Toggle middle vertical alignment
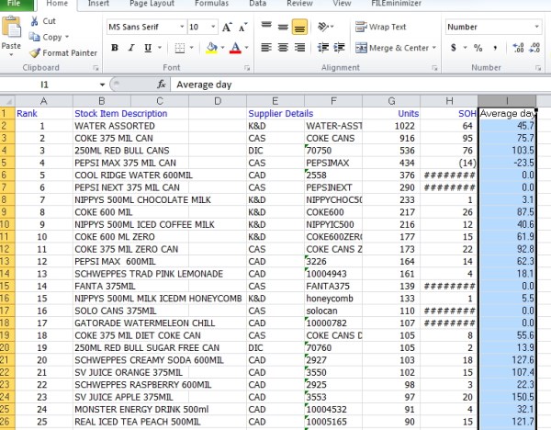Viewport: 551px width, 430px height. coord(283,27)
